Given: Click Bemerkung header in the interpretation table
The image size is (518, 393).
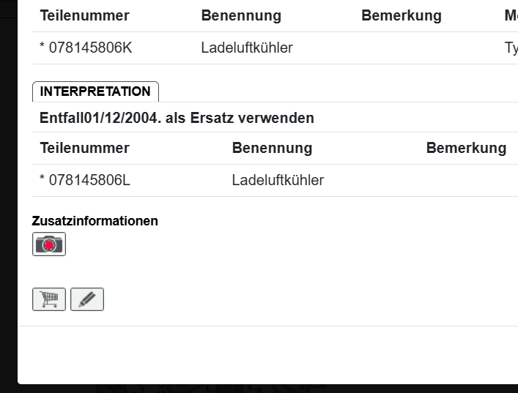Looking at the screenshot, I should click(466, 148).
